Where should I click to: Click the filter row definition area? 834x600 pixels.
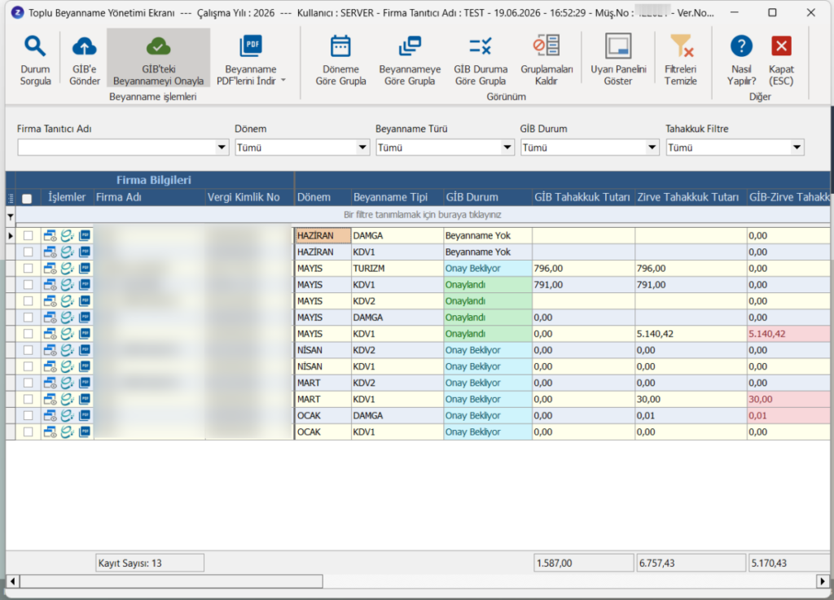tap(423, 215)
